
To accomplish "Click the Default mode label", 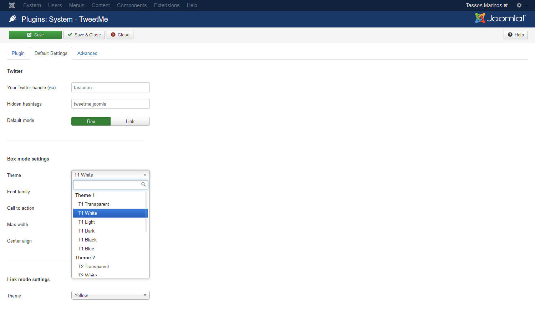I will 21,120.
